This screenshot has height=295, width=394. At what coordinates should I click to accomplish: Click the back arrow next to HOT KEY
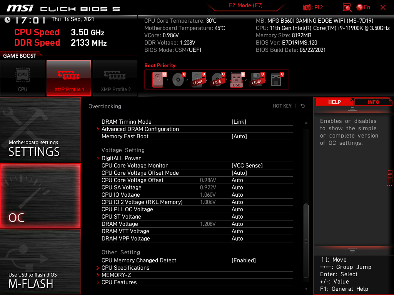coord(302,106)
